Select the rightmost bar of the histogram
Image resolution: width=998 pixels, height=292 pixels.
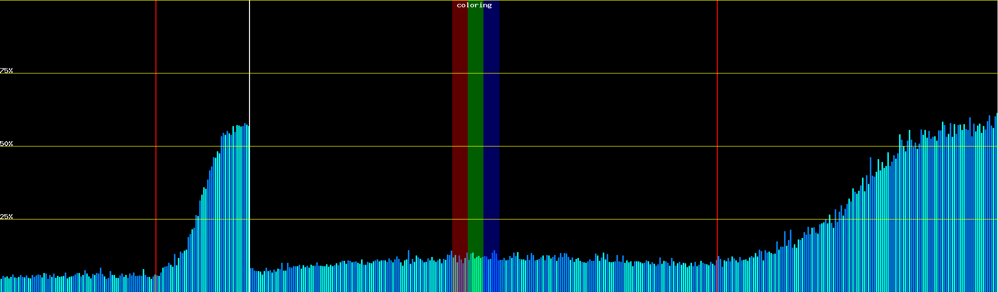997,204
